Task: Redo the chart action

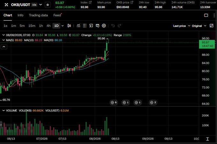Action: coord(119,26)
